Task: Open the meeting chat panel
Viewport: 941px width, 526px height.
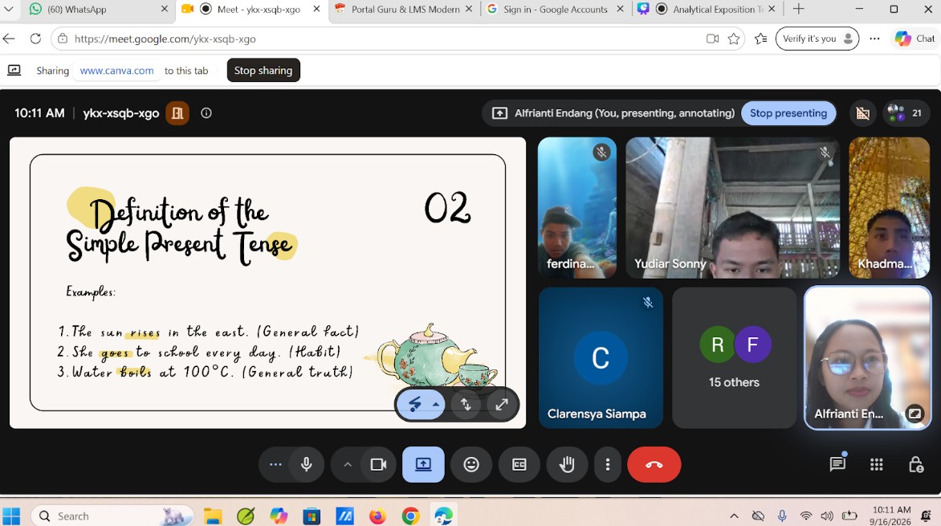Action: 837,463
